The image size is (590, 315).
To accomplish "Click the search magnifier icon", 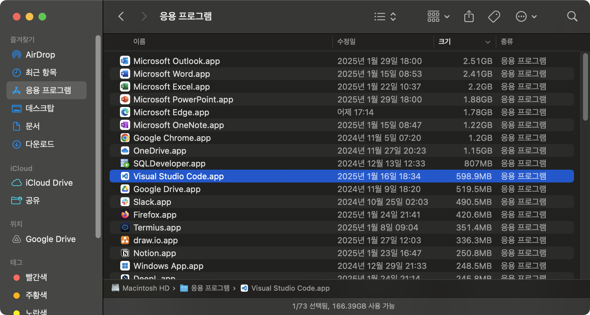I will point(572,16).
